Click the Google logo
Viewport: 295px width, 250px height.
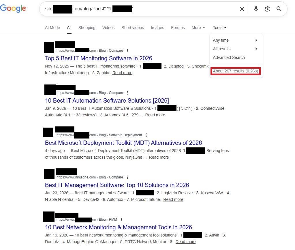click(13, 9)
